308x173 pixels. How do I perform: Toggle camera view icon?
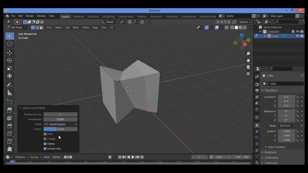click(x=248, y=67)
